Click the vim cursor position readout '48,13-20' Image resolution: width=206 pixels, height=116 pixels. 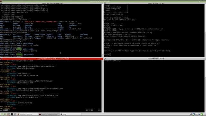89,110
